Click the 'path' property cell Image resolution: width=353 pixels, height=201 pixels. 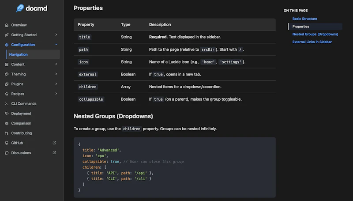[83, 49]
